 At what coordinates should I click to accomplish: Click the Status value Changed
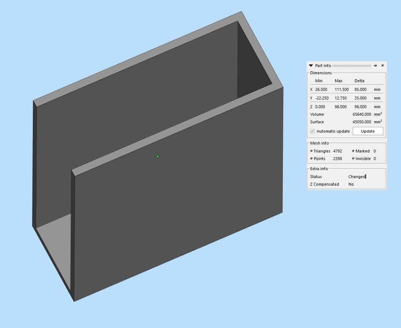357,177
